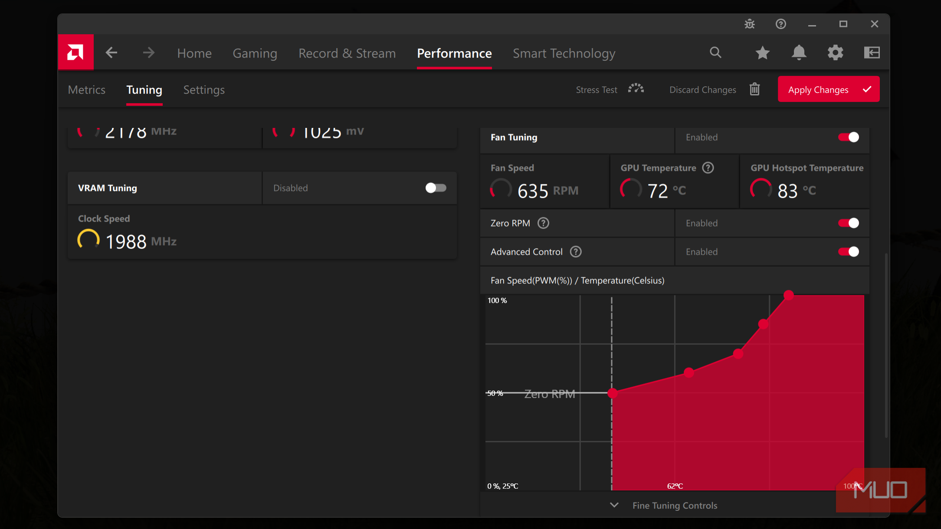Disable the Fan Tuning toggle

(848, 137)
